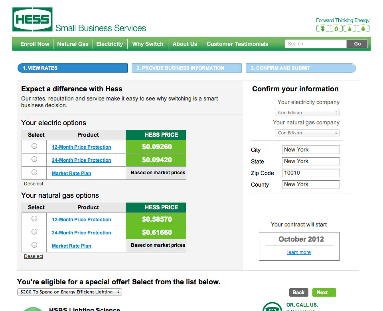The height and width of the screenshot is (311, 383).
Task: Click the City input field
Action: 311,150
